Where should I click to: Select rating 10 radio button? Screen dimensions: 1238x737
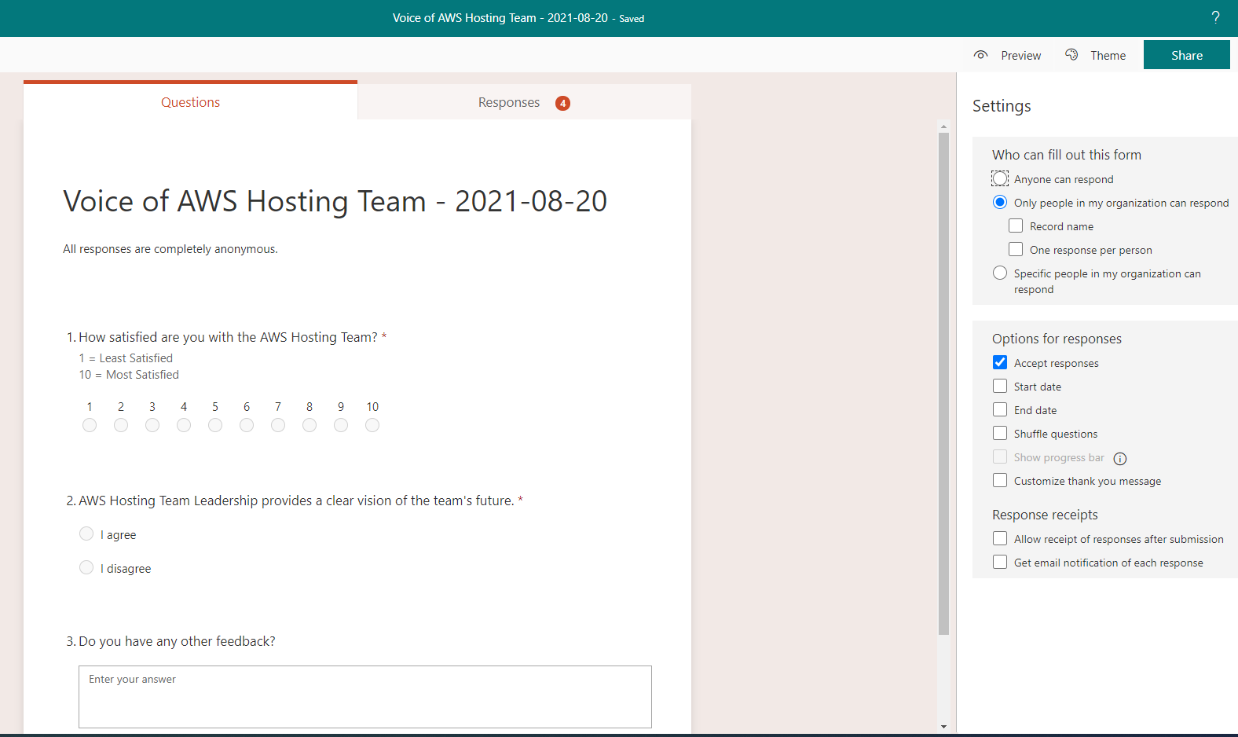pyautogui.click(x=372, y=425)
